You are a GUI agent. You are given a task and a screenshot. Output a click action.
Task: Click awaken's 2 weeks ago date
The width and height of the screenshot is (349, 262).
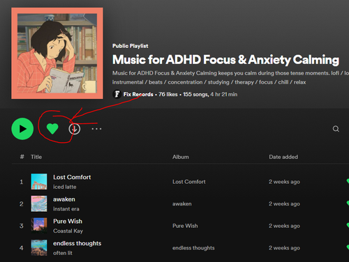(x=284, y=203)
